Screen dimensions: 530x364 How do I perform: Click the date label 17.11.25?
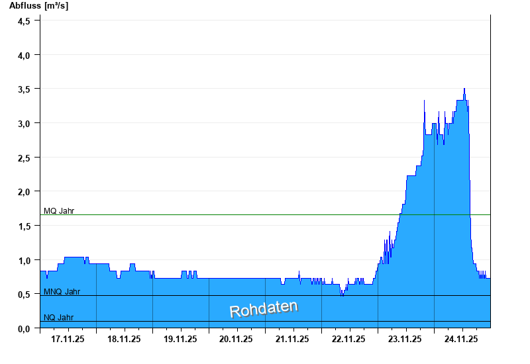click(x=68, y=339)
